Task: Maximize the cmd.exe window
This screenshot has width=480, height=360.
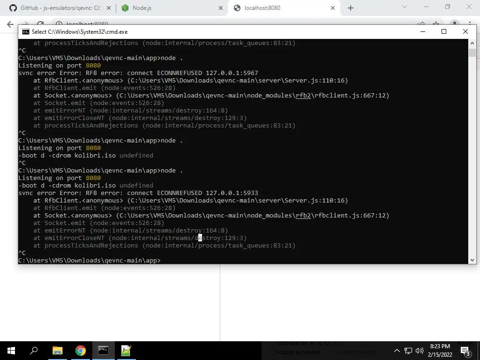Action: click(444, 31)
